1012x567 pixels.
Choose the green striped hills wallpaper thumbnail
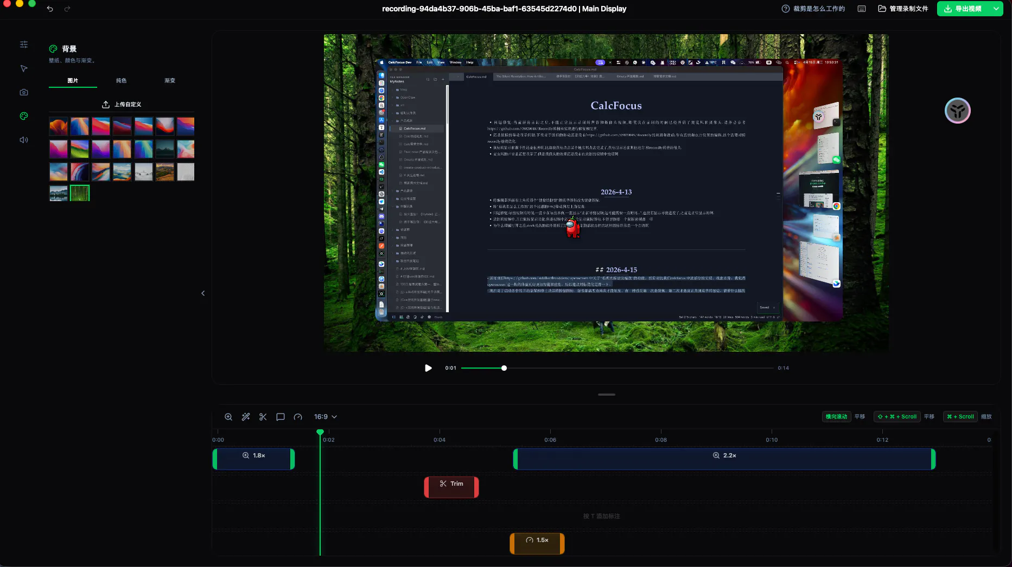coord(80,149)
